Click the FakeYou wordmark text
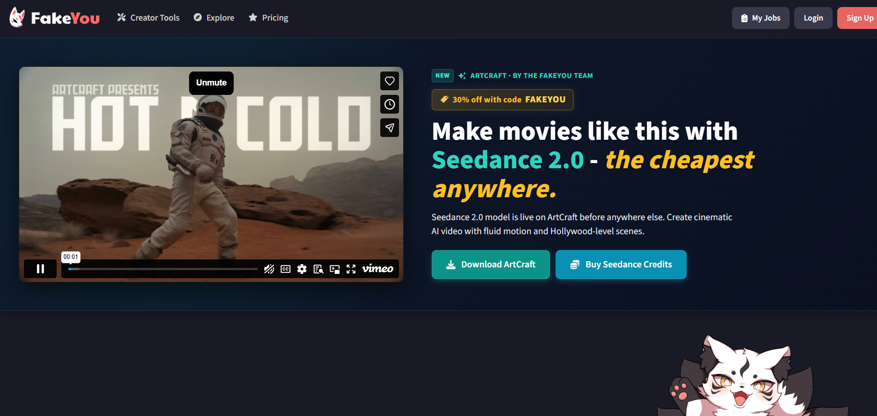Screen dimensions: 877x416 click(x=65, y=18)
